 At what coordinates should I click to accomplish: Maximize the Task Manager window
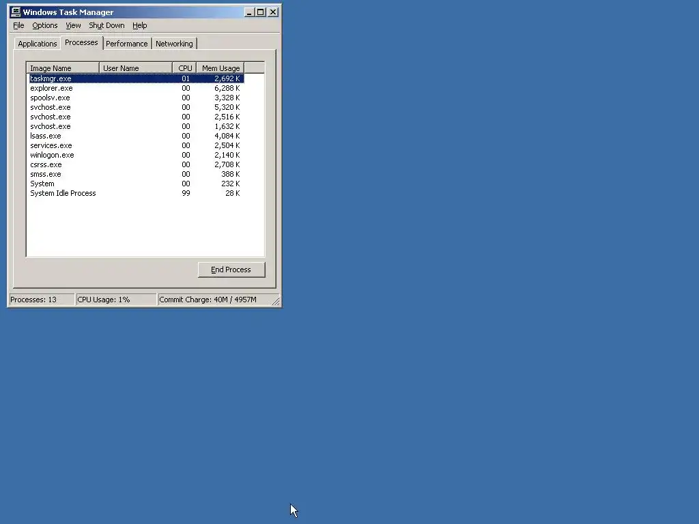260,12
